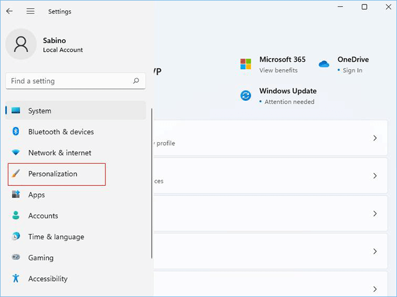Click the Windows Update sync icon
This screenshot has width=397, height=297.
tap(246, 95)
